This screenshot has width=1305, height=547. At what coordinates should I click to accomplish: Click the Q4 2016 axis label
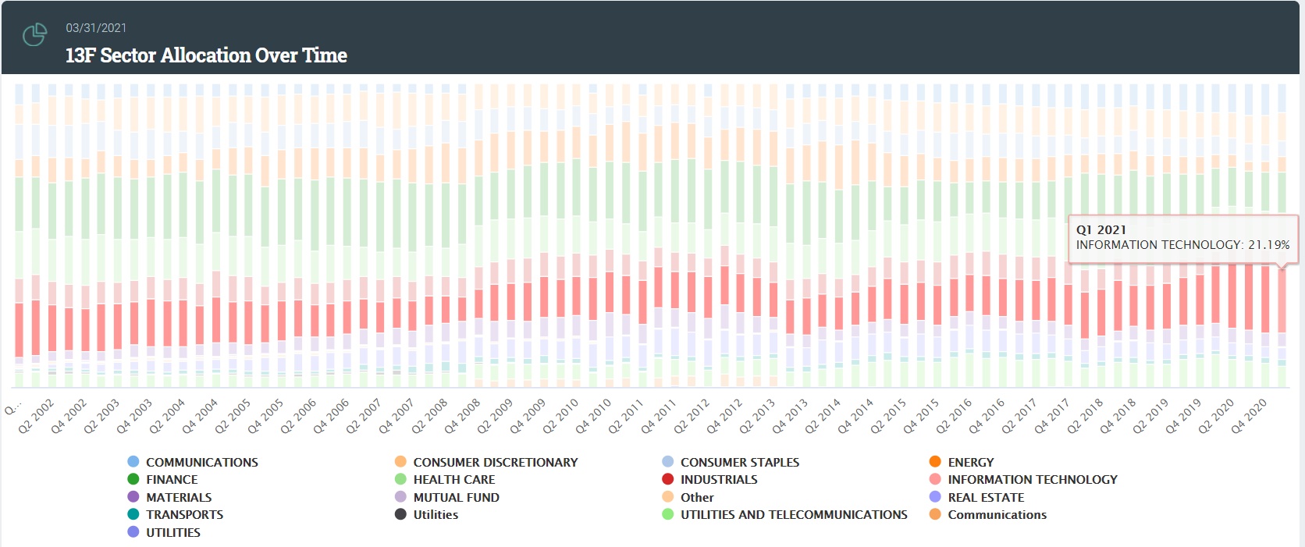click(987, 416)
